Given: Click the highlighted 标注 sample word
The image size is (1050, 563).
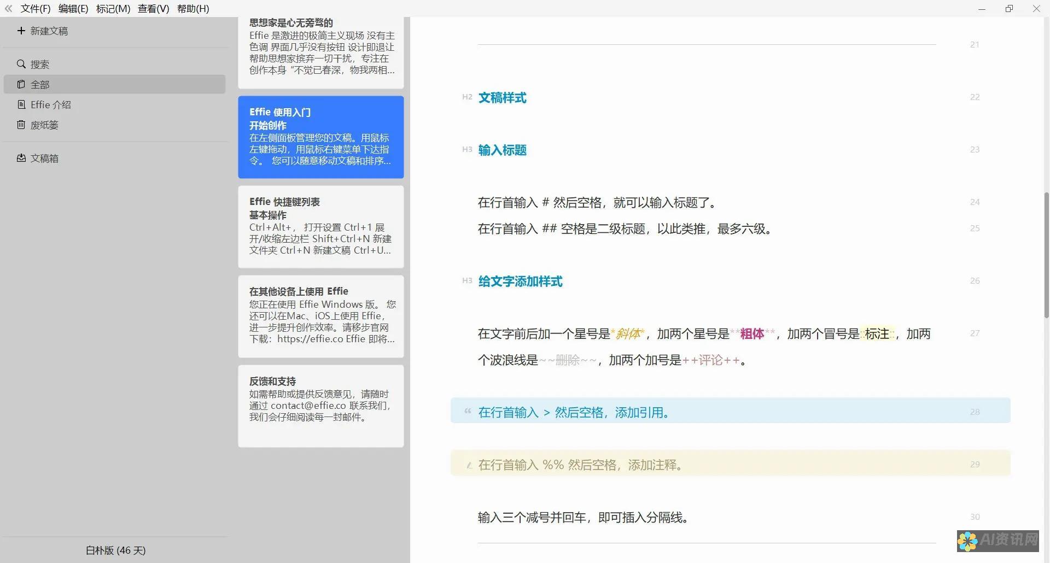Looking at the screenshot, I should tap(877, 334).
